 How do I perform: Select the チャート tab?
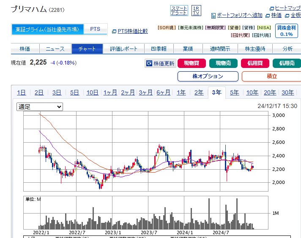tap(87, 49)
